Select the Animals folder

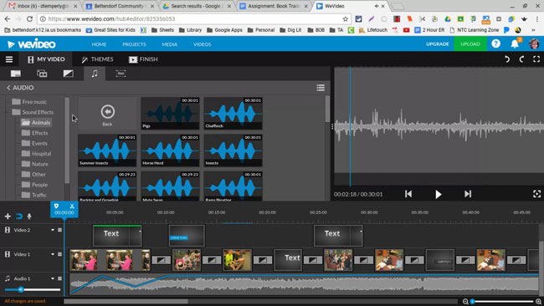(36, 123)
